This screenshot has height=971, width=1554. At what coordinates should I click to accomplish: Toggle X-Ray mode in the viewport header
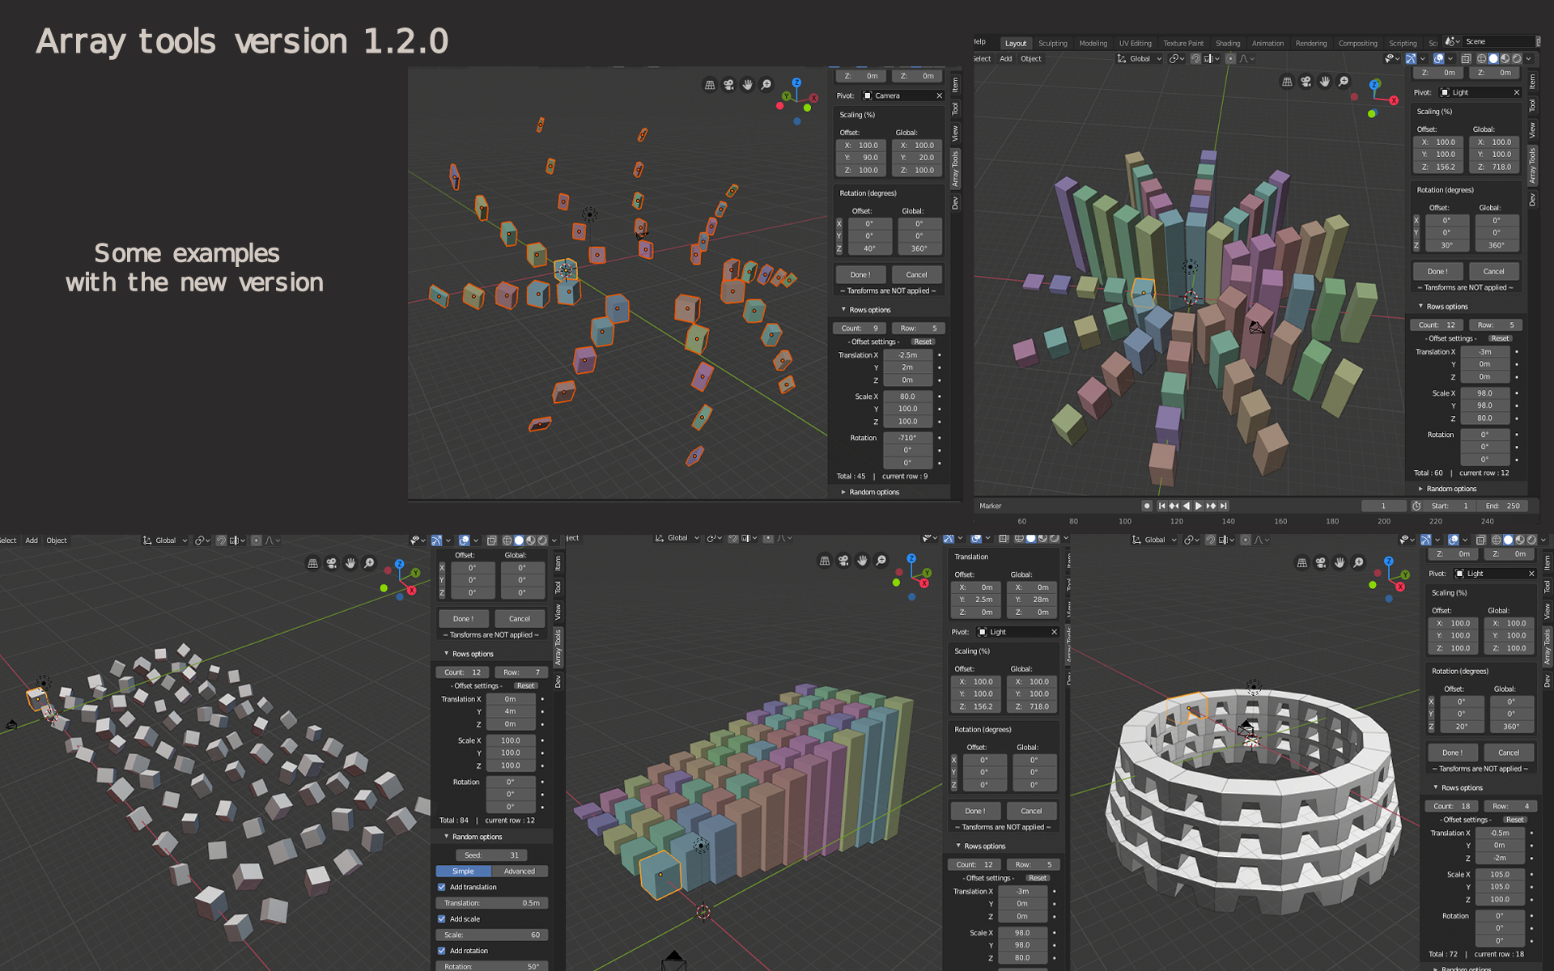coord(1466,58)
